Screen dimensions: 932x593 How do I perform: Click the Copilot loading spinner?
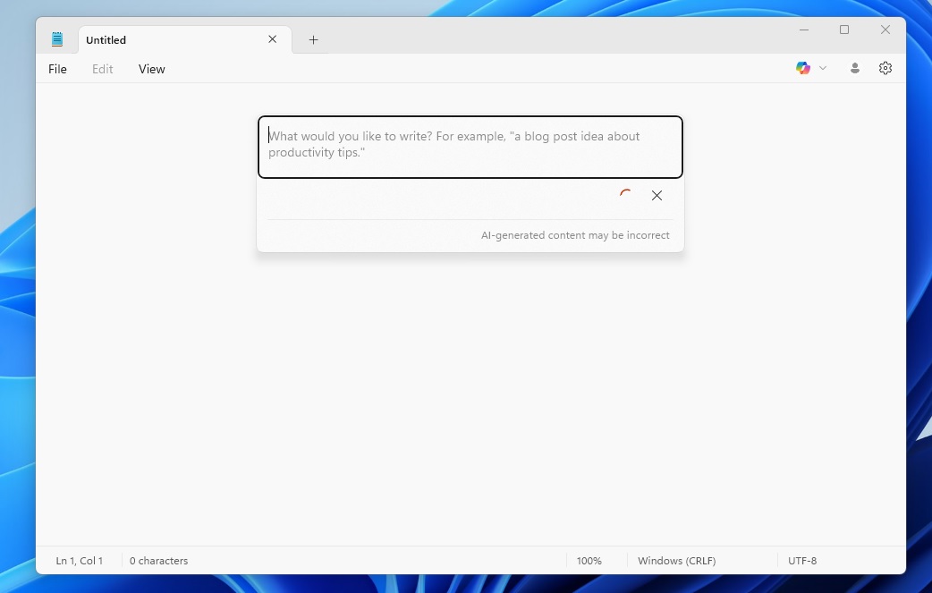[x=625, y=195]
